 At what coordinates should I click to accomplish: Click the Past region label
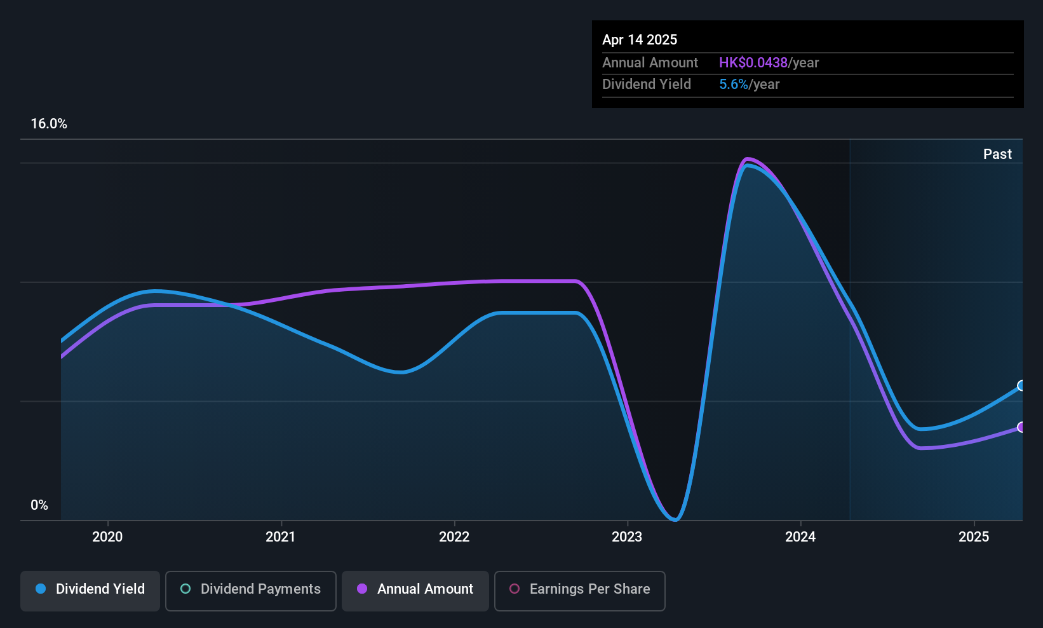click(x=997, y=154)
